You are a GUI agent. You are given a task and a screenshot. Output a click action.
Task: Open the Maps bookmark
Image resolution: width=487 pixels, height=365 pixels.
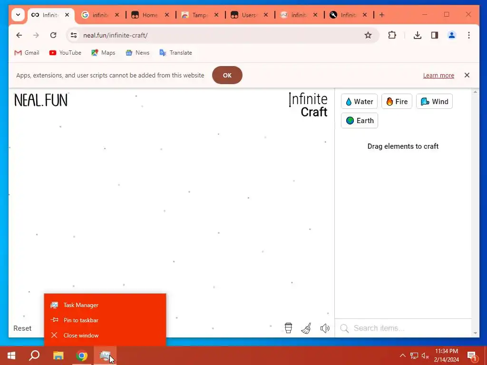(103, 53)
